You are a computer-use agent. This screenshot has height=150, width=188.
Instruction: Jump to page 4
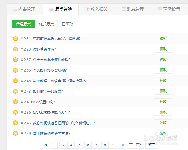coord(71,145)
